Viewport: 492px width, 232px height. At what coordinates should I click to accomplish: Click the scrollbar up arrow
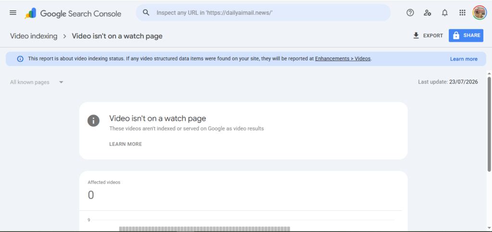click(489, 73)
